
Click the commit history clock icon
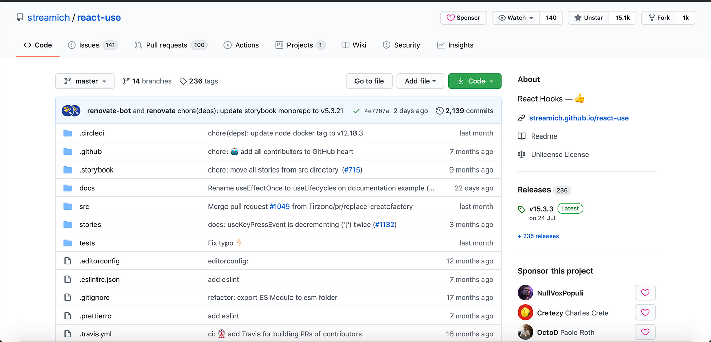pos(440,111)
